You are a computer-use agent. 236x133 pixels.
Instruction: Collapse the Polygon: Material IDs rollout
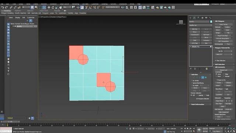[x=222, y=48]
